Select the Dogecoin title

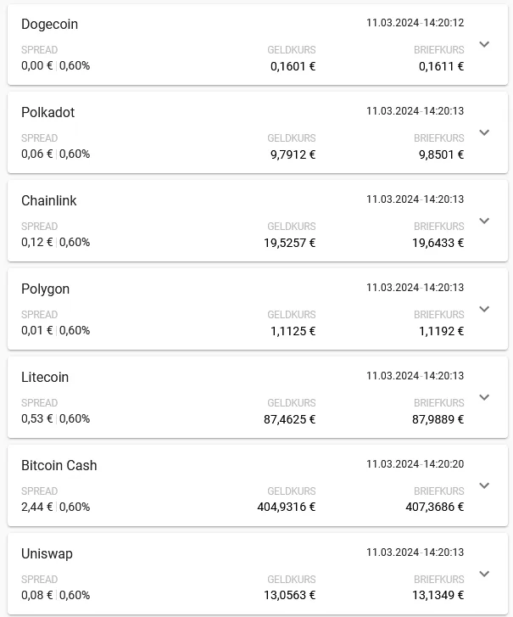(x=49, y=25)
